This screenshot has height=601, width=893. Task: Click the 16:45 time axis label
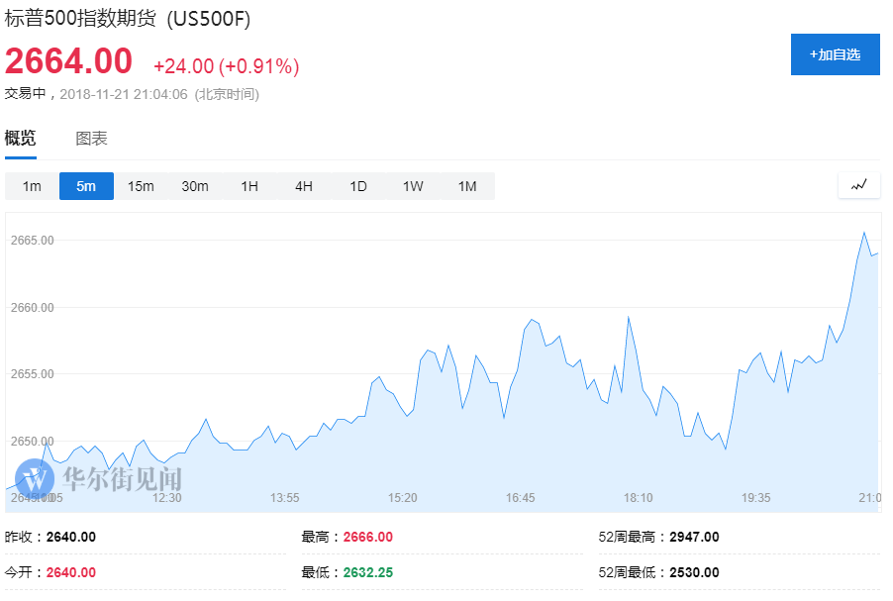(x=521, y=497)
